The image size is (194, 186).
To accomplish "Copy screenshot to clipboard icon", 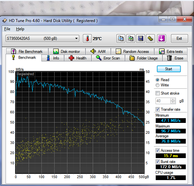I will [x=131, y=38].
